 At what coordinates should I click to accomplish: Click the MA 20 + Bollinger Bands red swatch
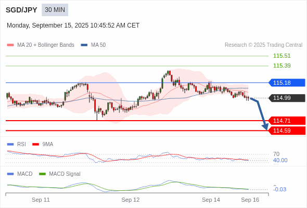pos(10,45)
